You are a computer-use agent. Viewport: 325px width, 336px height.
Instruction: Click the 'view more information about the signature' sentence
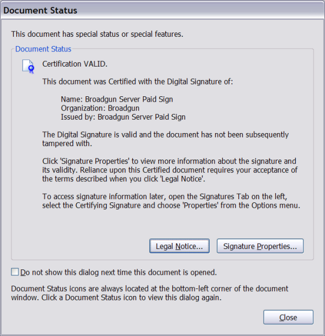[170, 161]
